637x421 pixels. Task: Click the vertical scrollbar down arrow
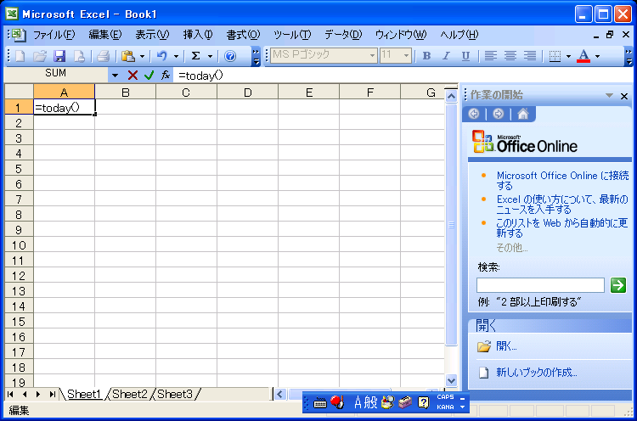pyautogui.click(x=451, y=381)
